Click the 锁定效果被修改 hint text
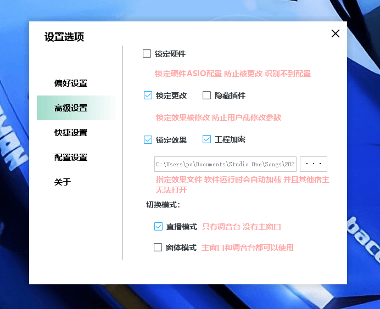 (219, 117)
